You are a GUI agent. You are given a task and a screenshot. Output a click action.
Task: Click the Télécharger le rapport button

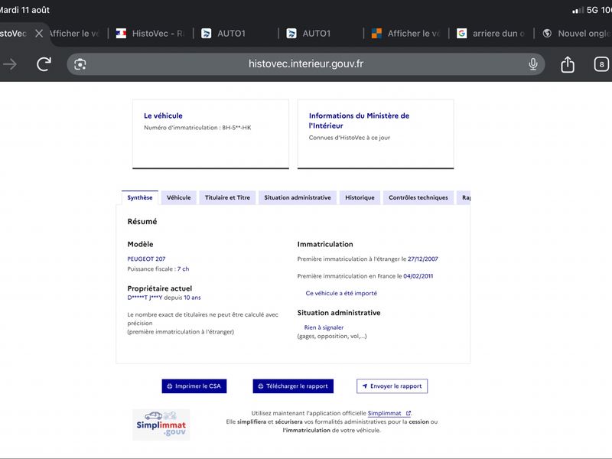tap(293, 386)
